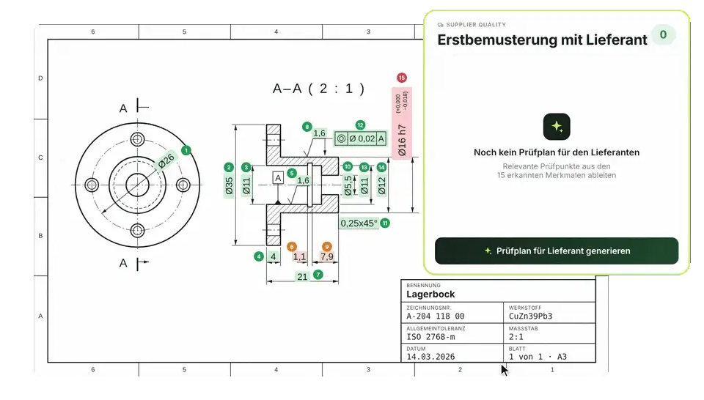Screen dimensions: 704x400
Task: Select green marker 11 beside chamfer 0,25x45°
Action: tap(385, 223)
